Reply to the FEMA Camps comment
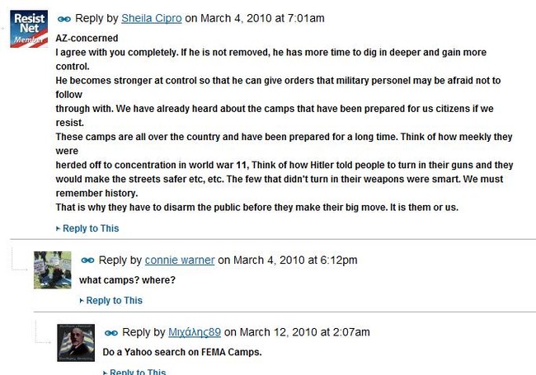Screen dimensions: 536x375 (138, 372)
